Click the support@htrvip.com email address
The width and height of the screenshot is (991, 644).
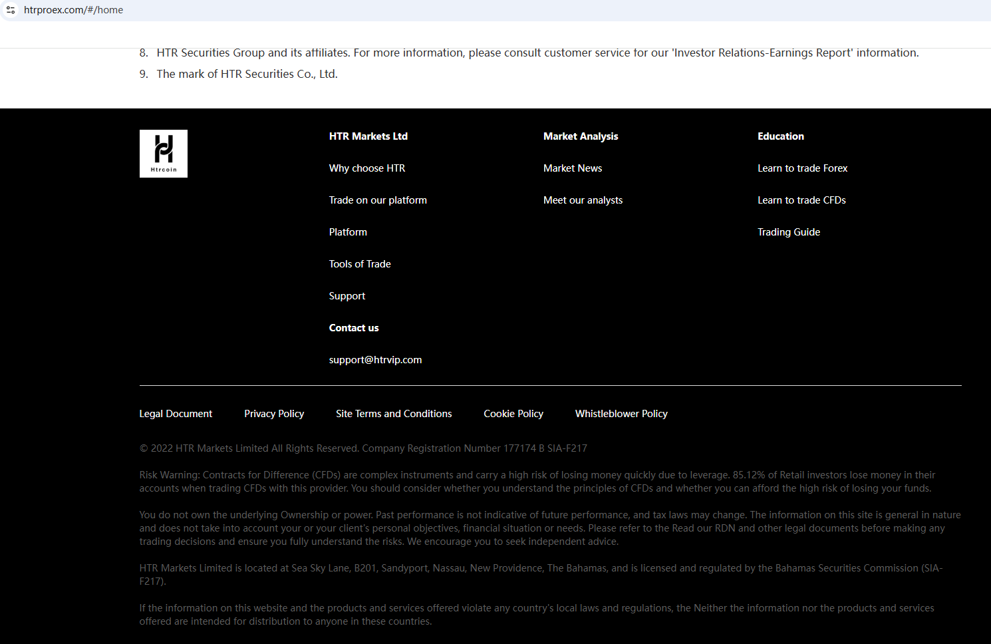point(375,360)
